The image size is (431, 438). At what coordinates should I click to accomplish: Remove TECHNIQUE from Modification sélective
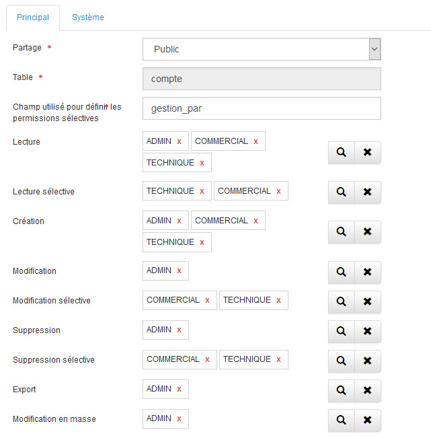tap(278, 300)
